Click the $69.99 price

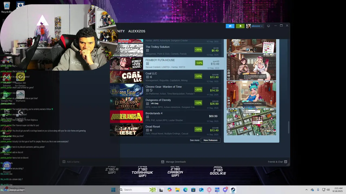point(213,116)
